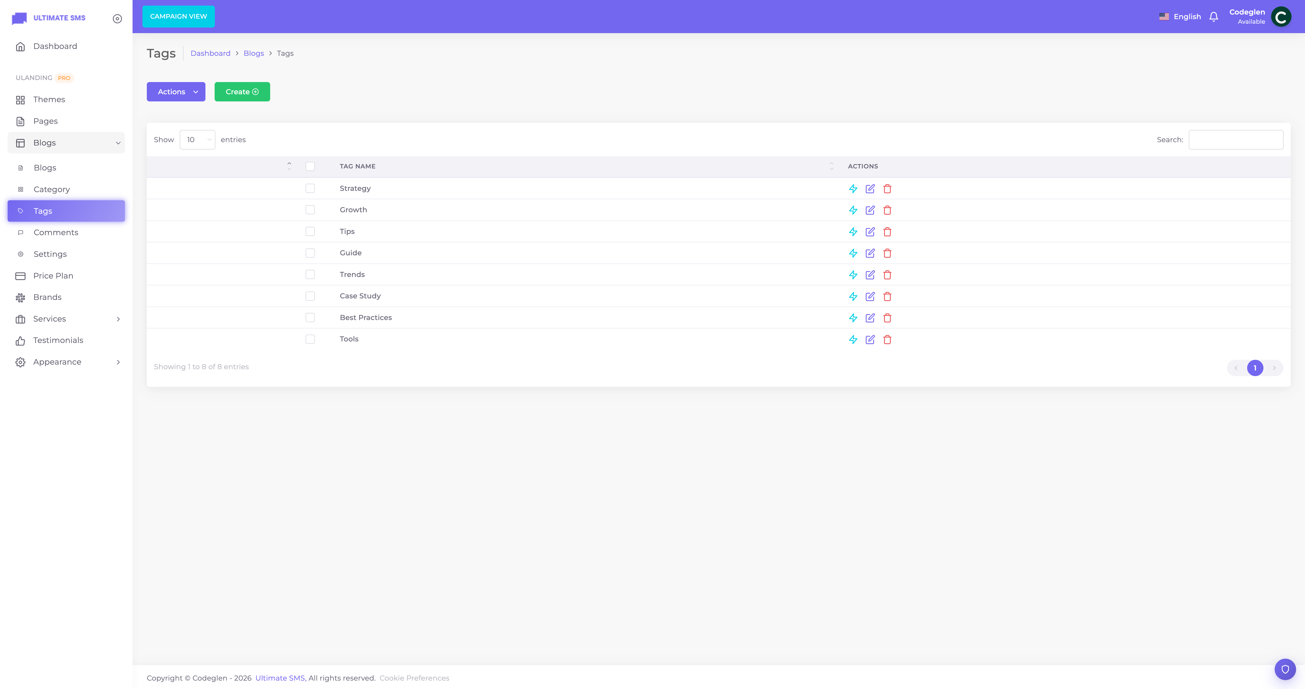
Task: Check the Best Practices row checkbox
Action: (x=310, y=318)
